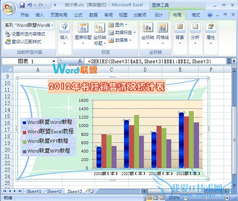
Task: Click 设置所选内容格式
Action: click(25, 34)
